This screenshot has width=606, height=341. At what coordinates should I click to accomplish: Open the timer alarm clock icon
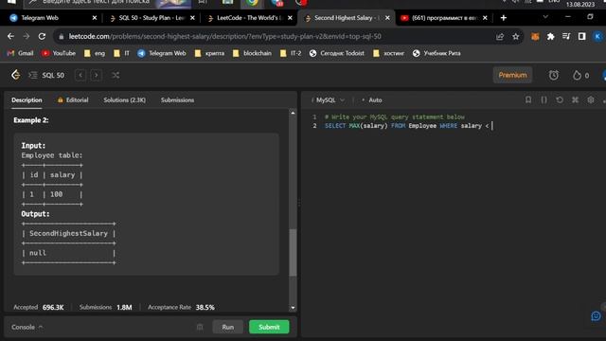coord(553,75)
